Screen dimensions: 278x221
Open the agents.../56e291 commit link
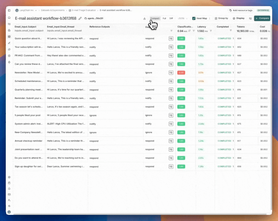(x=94, y=18)
